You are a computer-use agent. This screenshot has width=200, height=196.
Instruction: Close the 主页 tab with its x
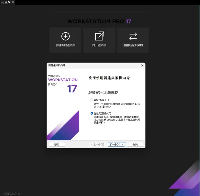[x=13, y=2]
